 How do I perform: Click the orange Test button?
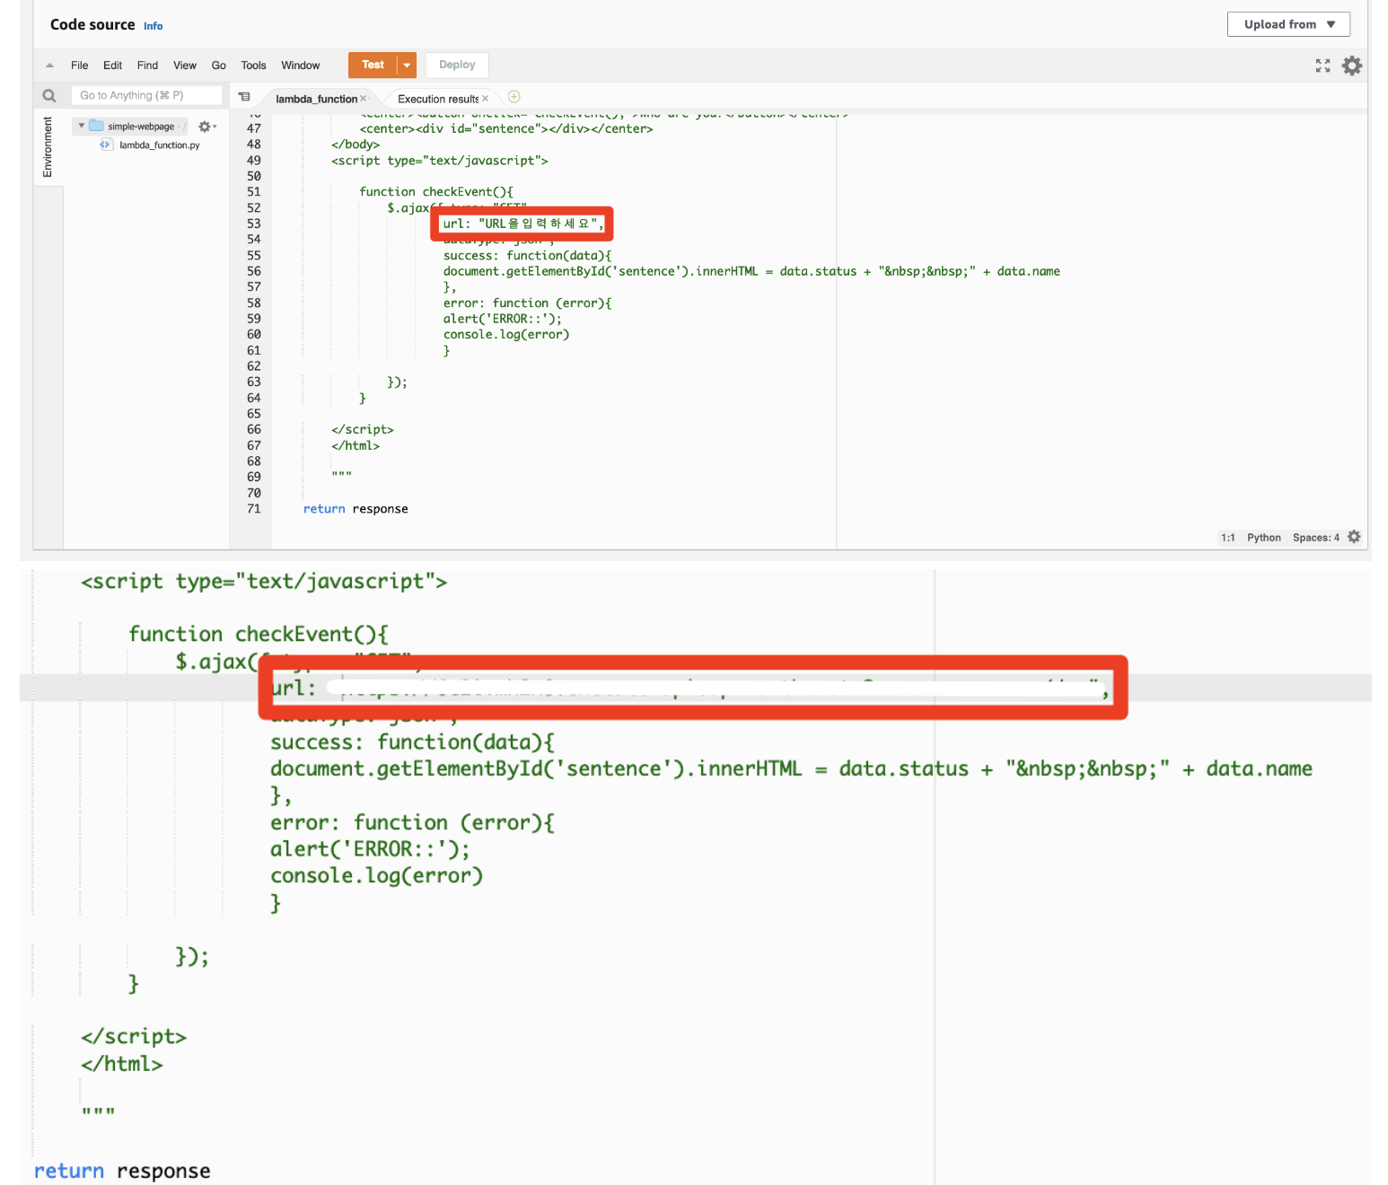[x=373, y=65]
